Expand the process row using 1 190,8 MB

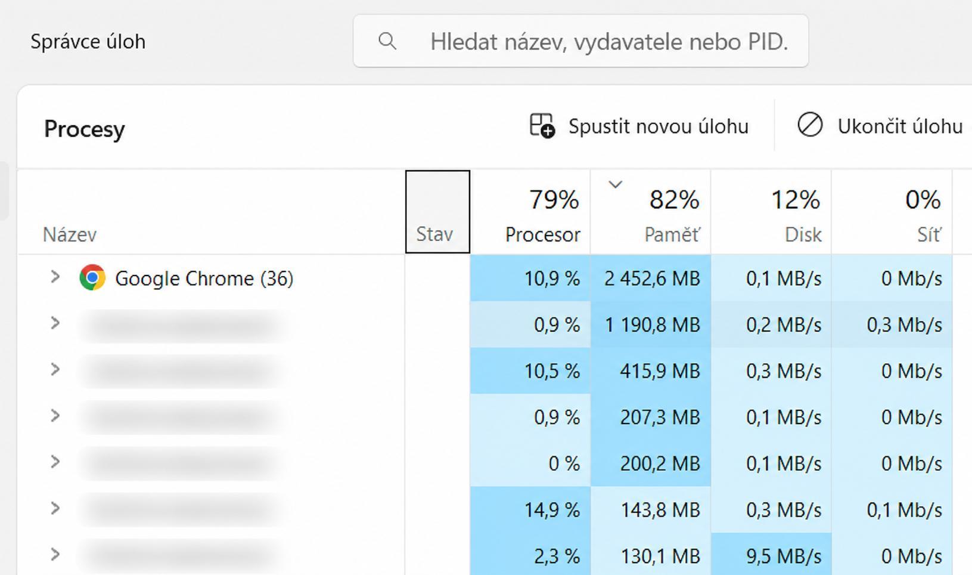55,323
